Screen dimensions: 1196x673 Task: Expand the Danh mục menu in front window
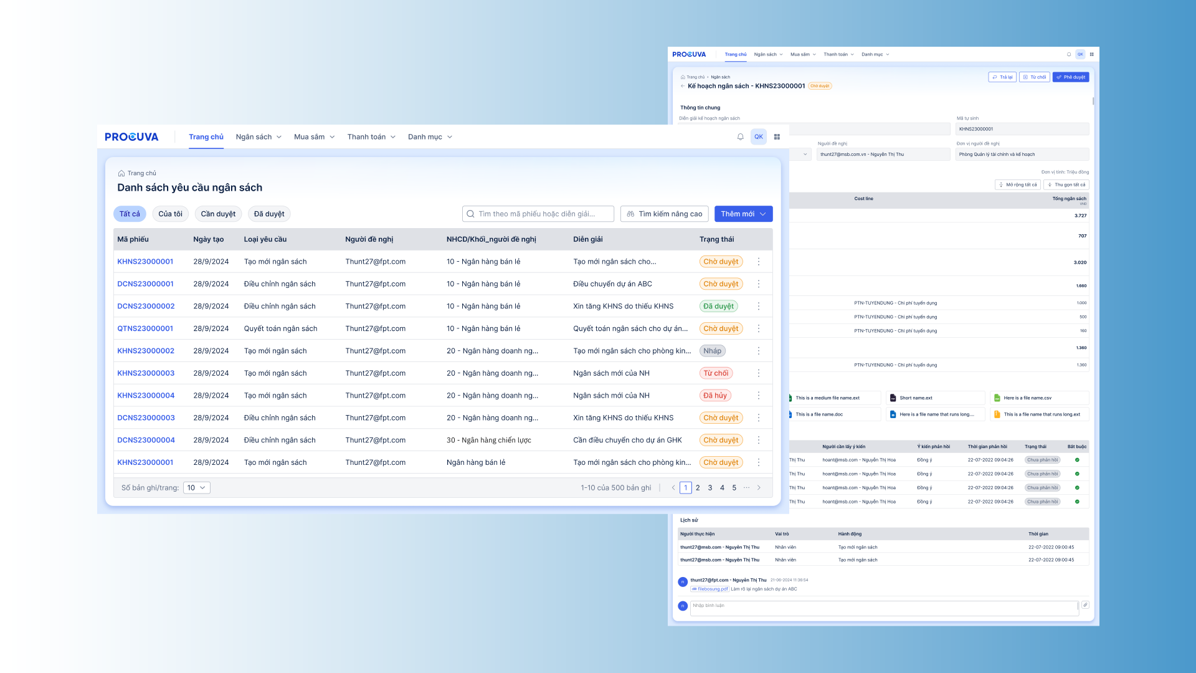[x=430, y=137]
